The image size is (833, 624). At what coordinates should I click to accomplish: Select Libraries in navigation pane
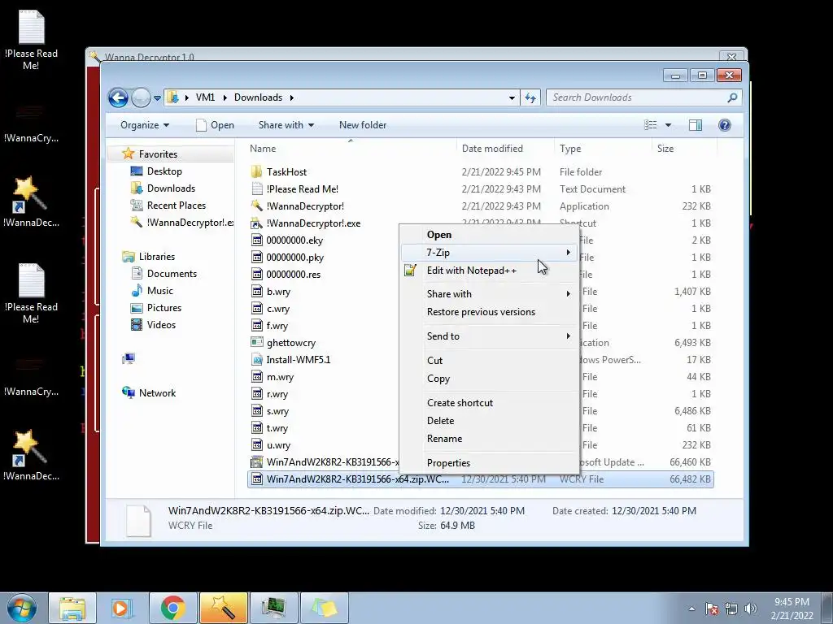(x=157, y=256)
